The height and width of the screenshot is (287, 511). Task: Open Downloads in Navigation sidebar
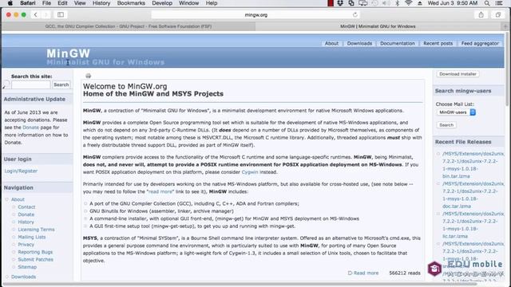click(x=23, y=277)
